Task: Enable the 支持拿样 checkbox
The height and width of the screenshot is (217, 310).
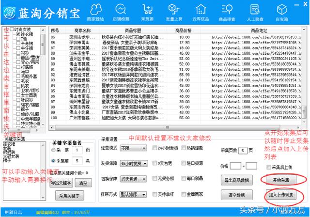Action: pos(155,194)
